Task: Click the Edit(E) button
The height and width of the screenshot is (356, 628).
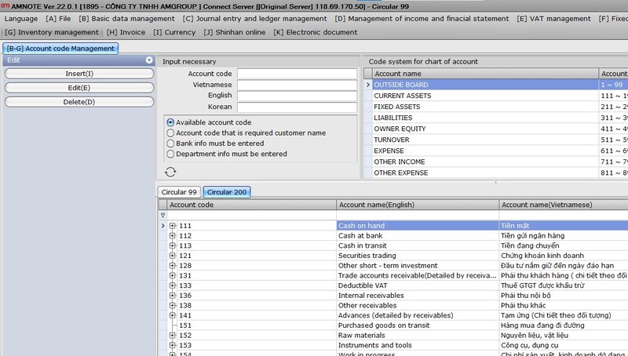Action: coord(79,88)
